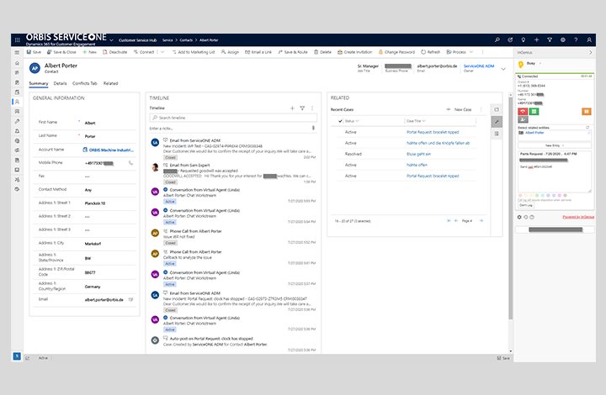
Task: Open the search magnifier in the top bar
Action: (x=497, y=39)
